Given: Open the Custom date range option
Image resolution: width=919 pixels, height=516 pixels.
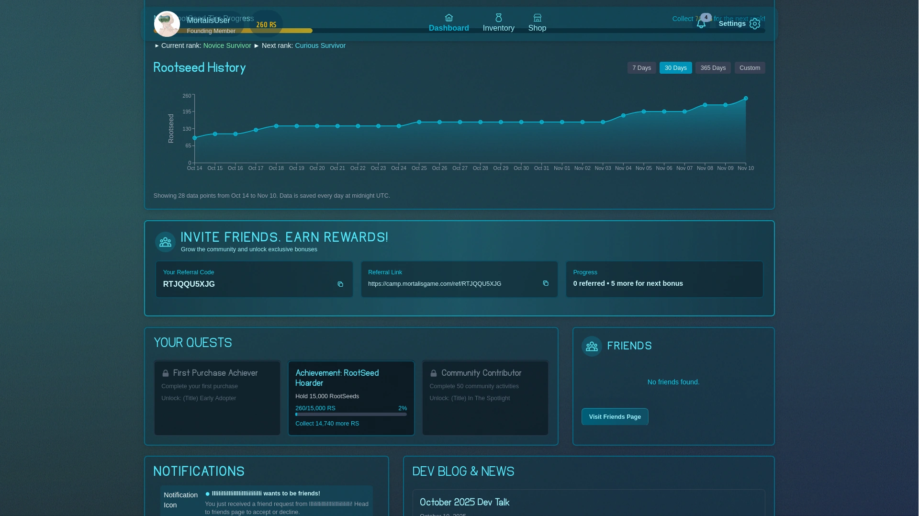Looking at the screenshot, I should (x=750, y=68).
